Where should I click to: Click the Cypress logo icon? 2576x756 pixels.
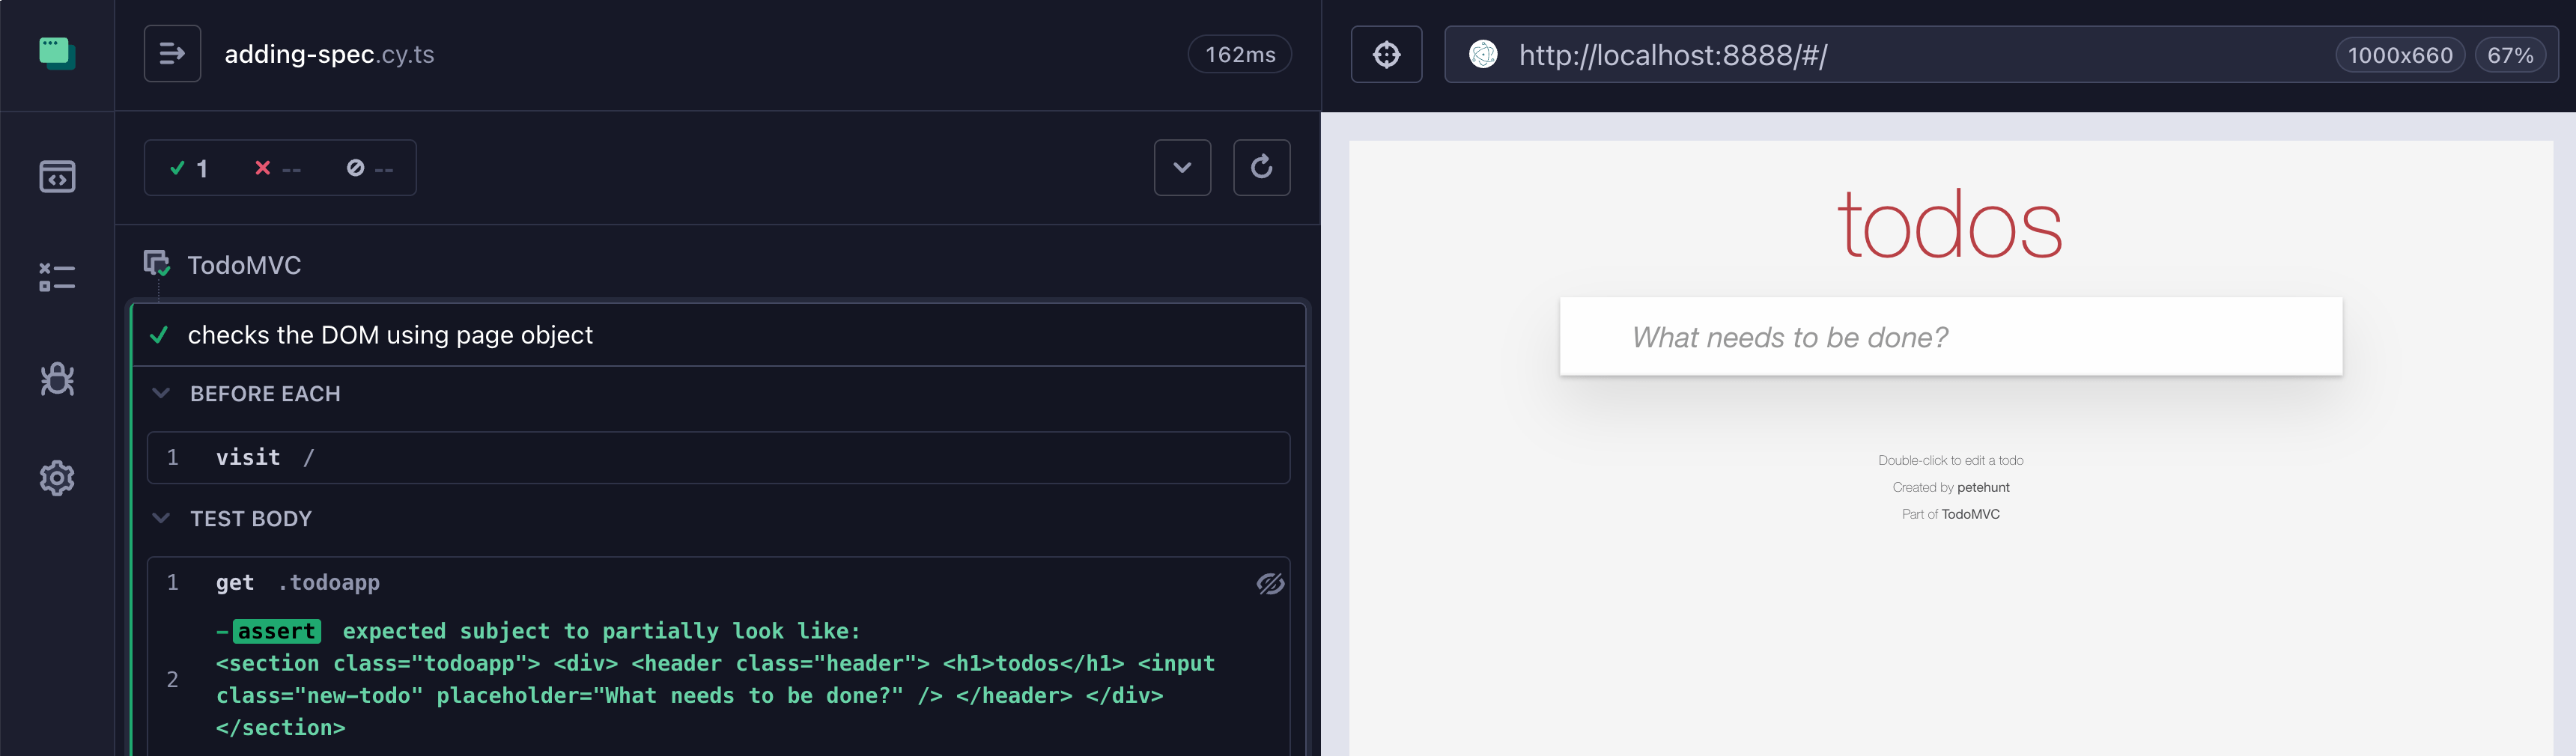coord(57,53)
